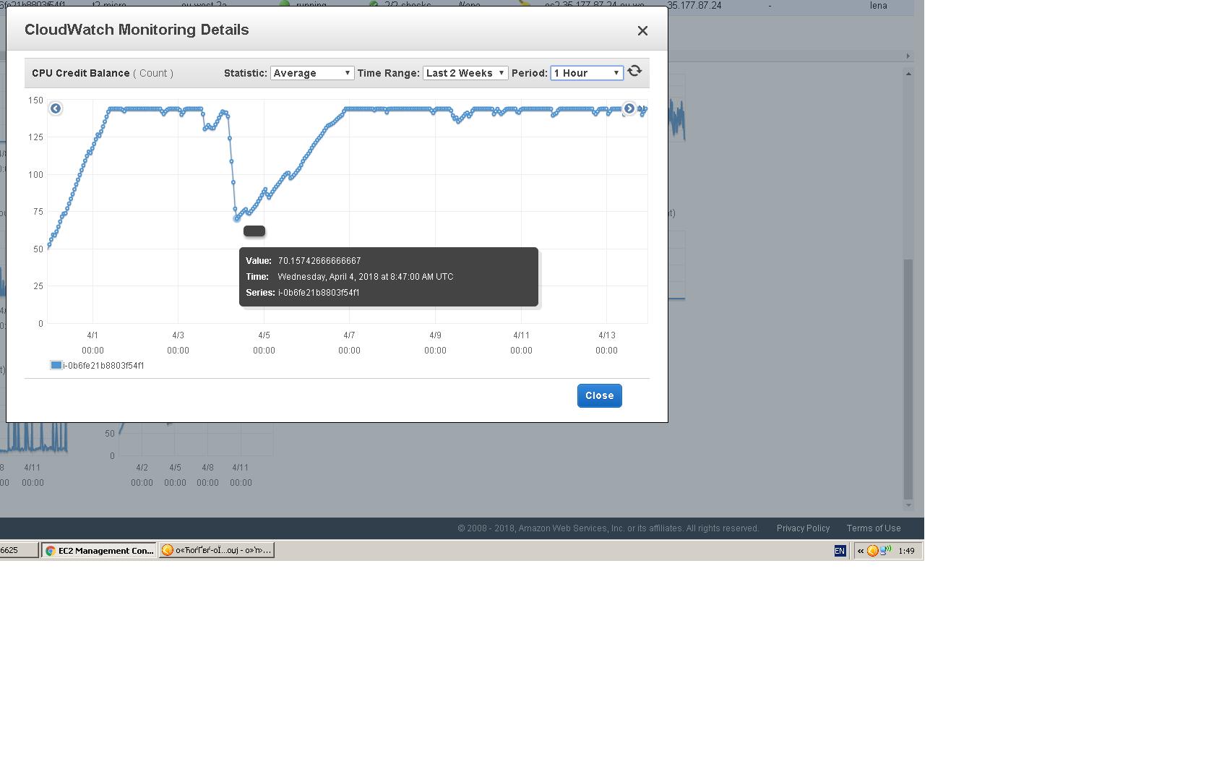Image resolution: width=1214 pixels, height=759 pixels.
Task: Click the 4/5 date label on x-axis
Action: point(264,335)
